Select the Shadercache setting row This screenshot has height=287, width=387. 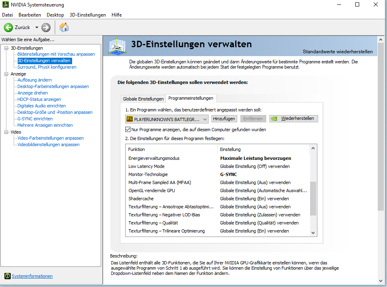pyautogui.click(x=218, y=199)
